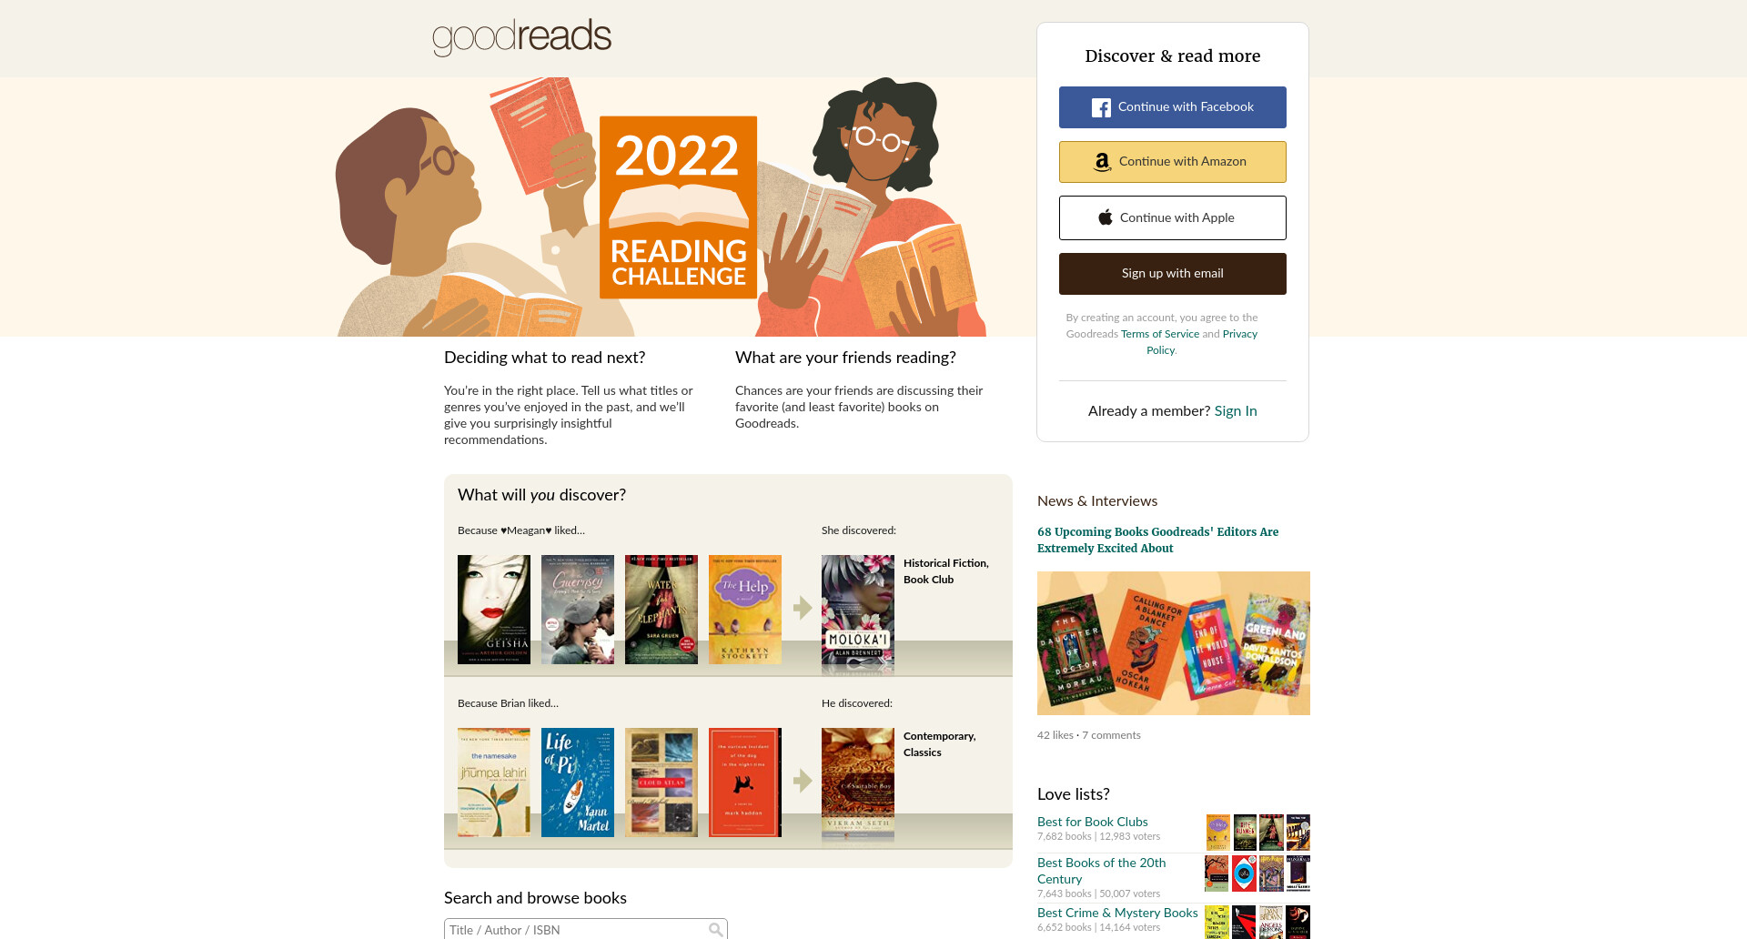The width and height of the screenshot is (1747, 939).
Task: Click Sign up with email
Action: pos(1172,274)
